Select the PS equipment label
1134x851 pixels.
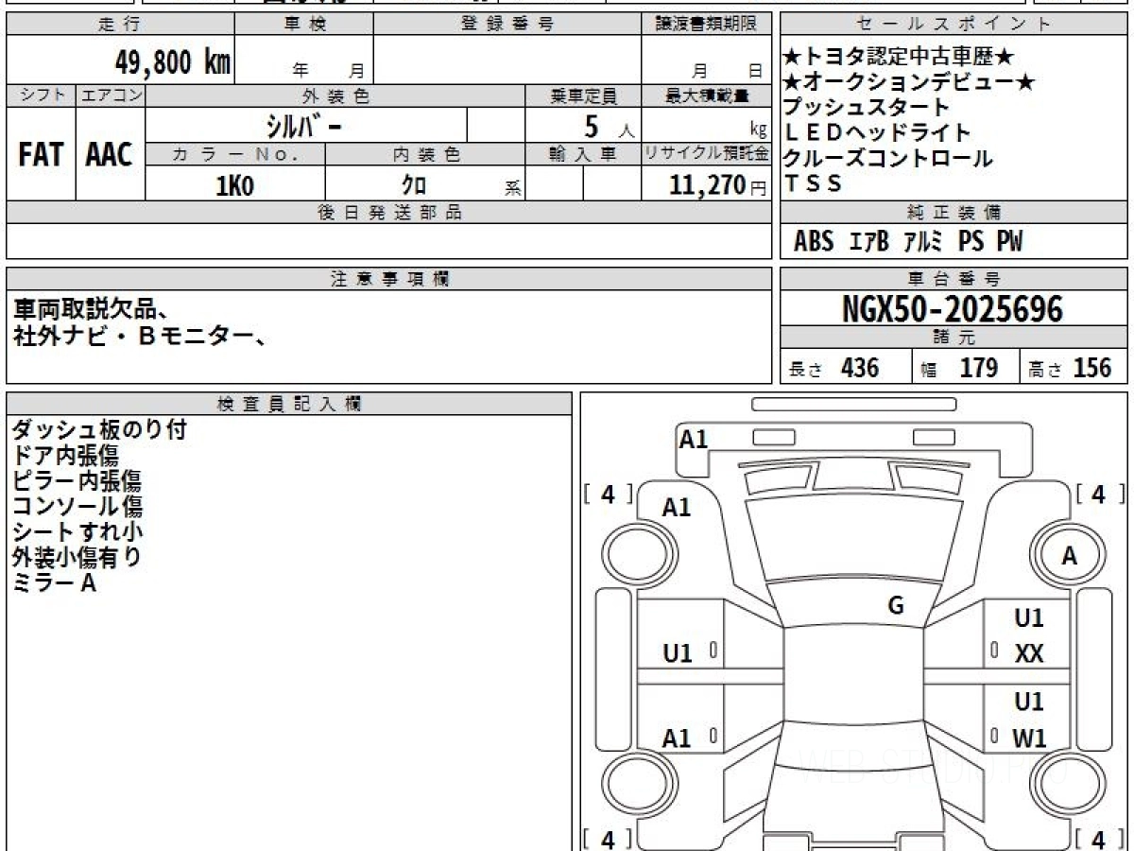[x=971, y=242]
